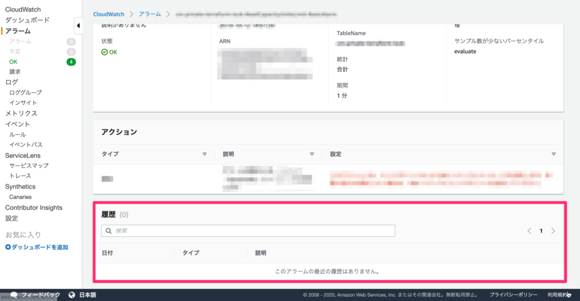Open メトリクス in the sidebar

tap(21, 113)
